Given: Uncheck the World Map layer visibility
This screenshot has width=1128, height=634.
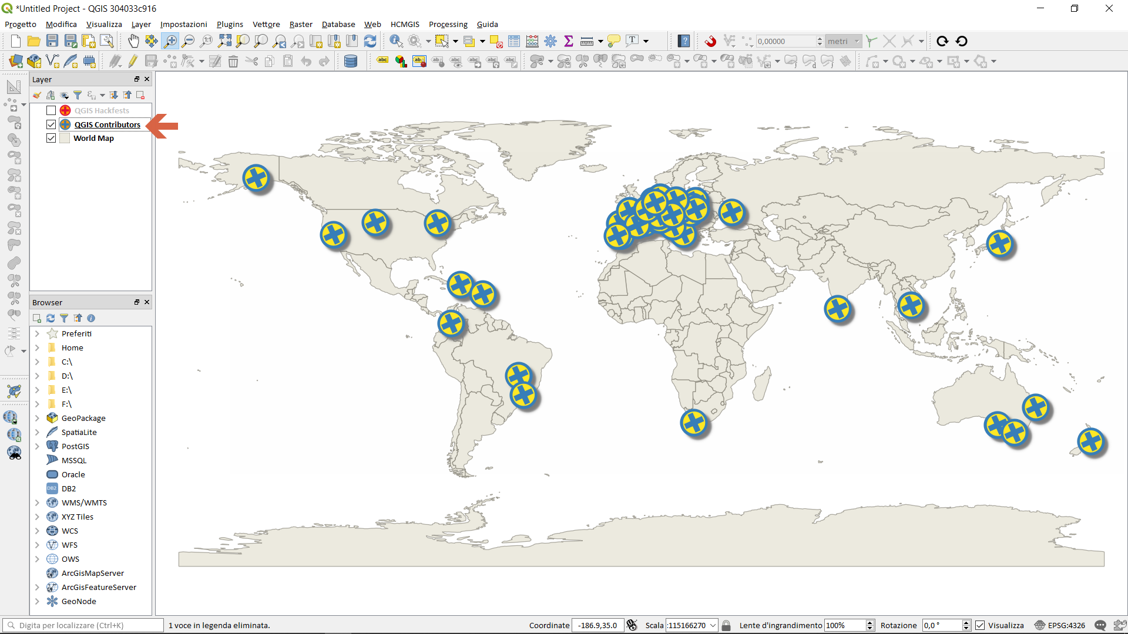Looking at the screenshot, I should [51, 138].
